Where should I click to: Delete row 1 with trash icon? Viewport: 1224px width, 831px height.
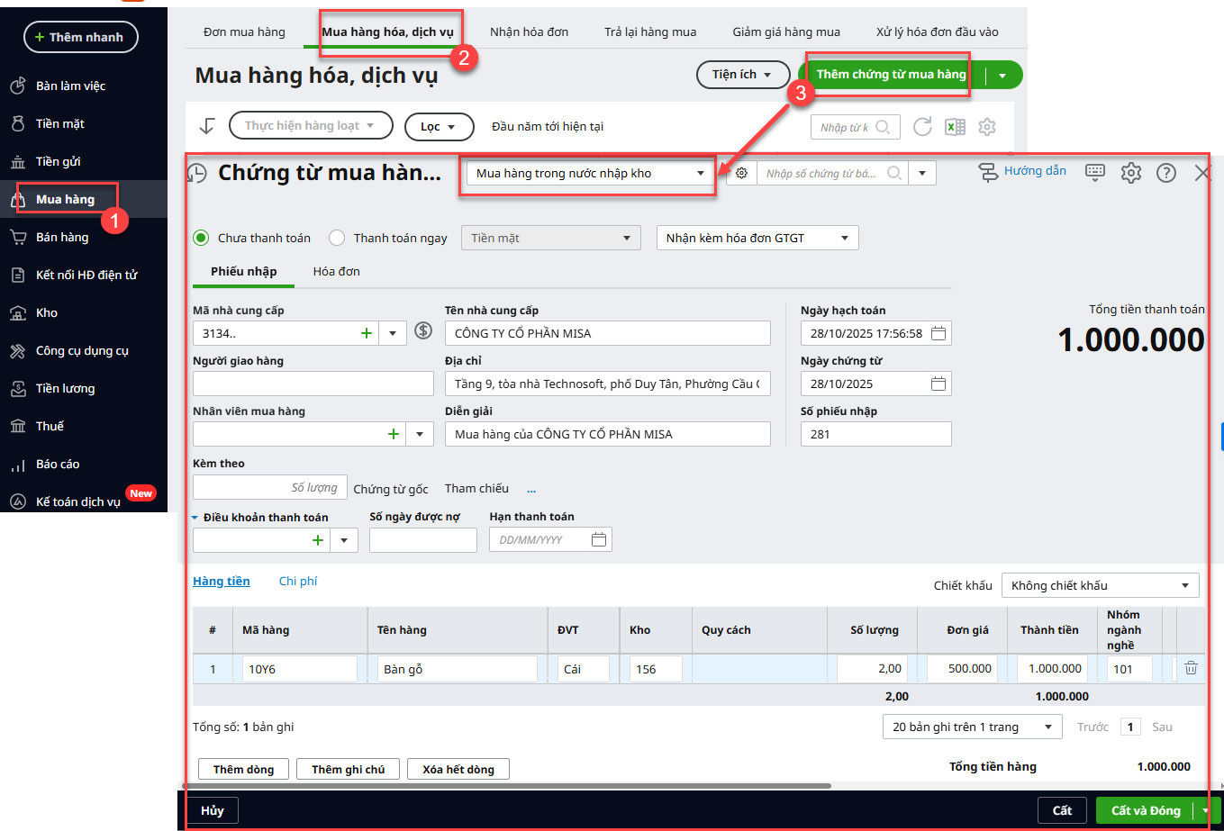(1191, 668)
